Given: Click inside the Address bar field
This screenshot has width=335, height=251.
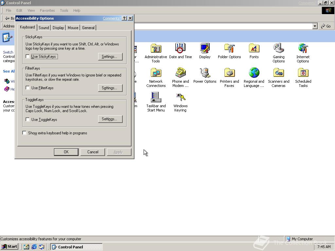Looking at the screenshot, I should click(x=223, y=26).
